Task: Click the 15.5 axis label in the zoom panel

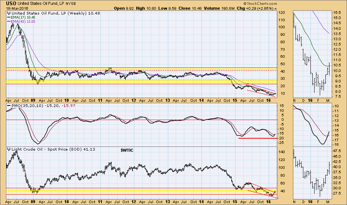Action: [337, 13]
